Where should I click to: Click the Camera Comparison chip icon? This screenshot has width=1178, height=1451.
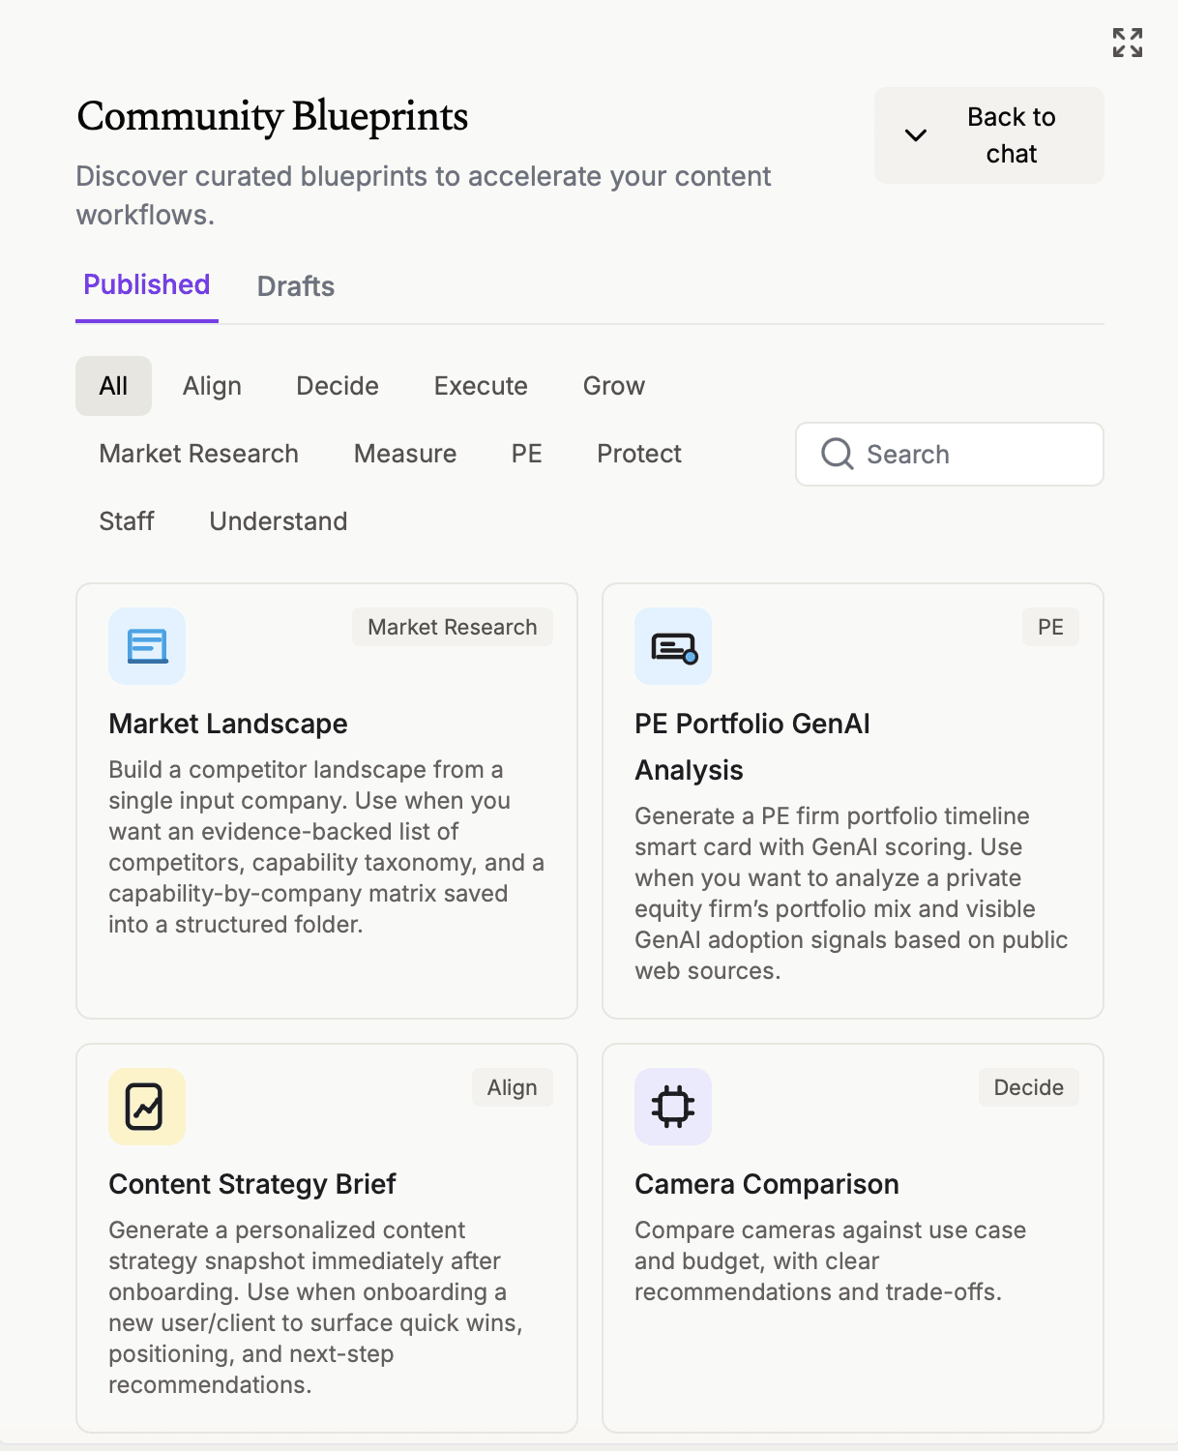[x=673, y=1107]
